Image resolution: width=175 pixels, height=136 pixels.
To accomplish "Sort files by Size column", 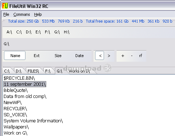I will click(x=58, y=56).
